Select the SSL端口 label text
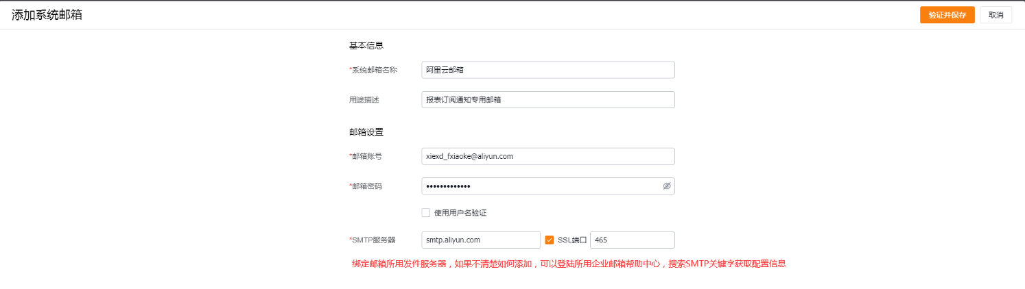Image resolution: width=1025 pixels, height=289 pixels. (x=572, y=240)
